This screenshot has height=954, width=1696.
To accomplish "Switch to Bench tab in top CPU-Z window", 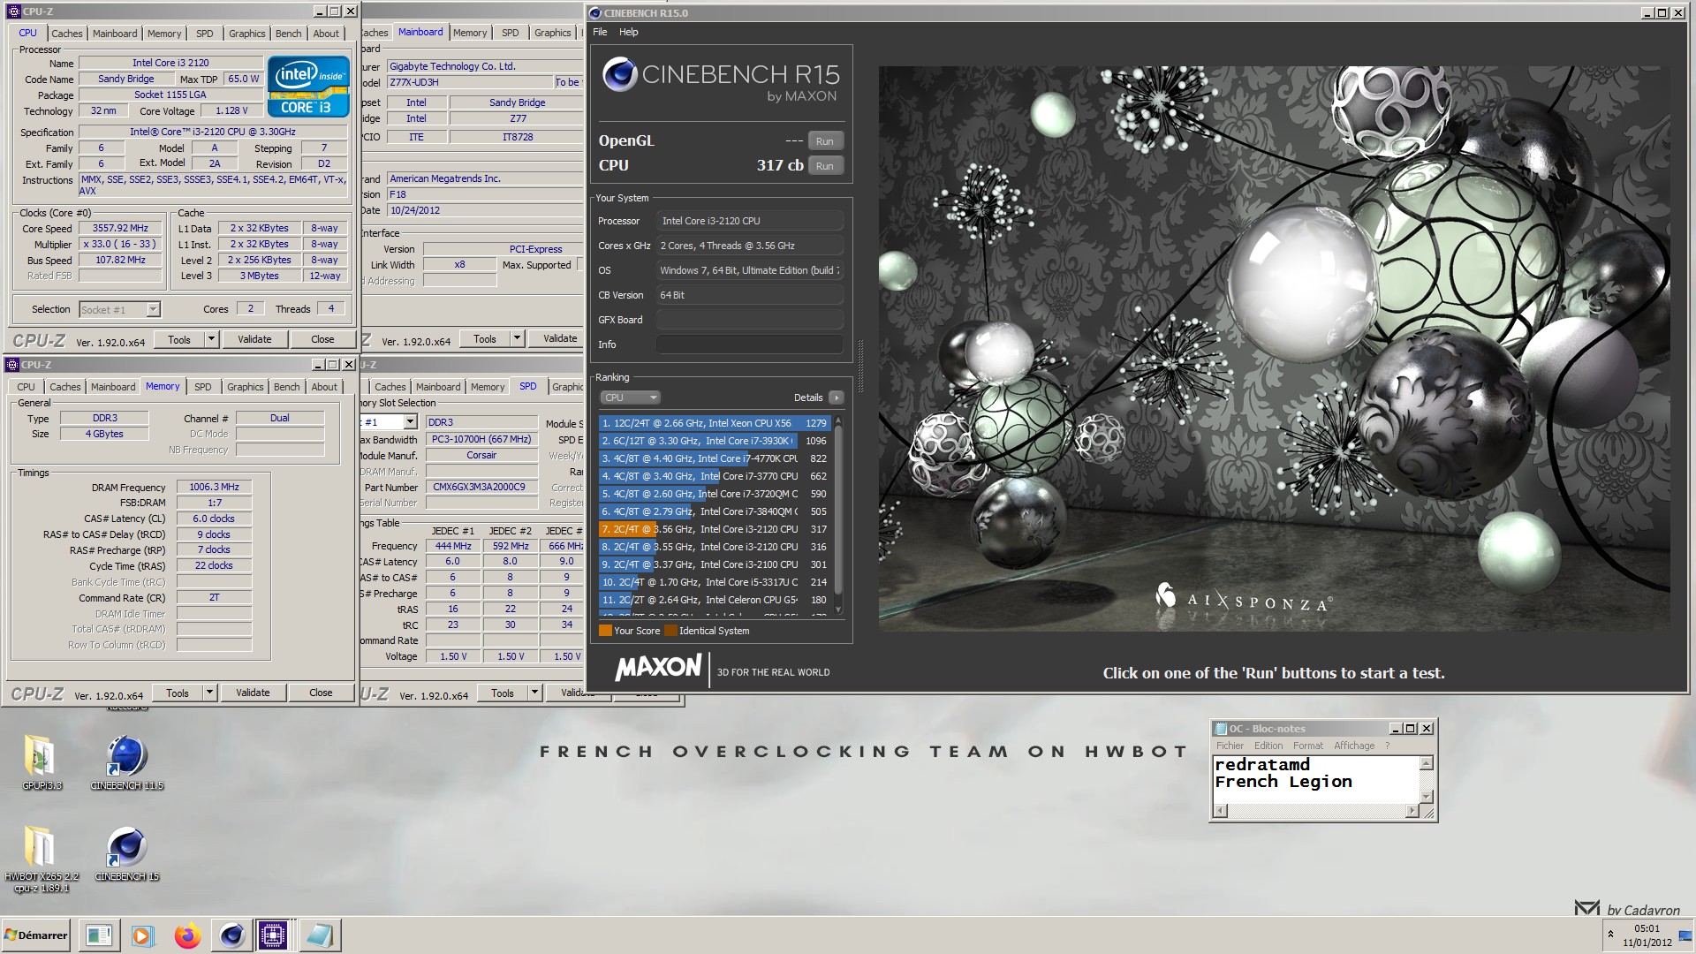I will coord(288,34).
